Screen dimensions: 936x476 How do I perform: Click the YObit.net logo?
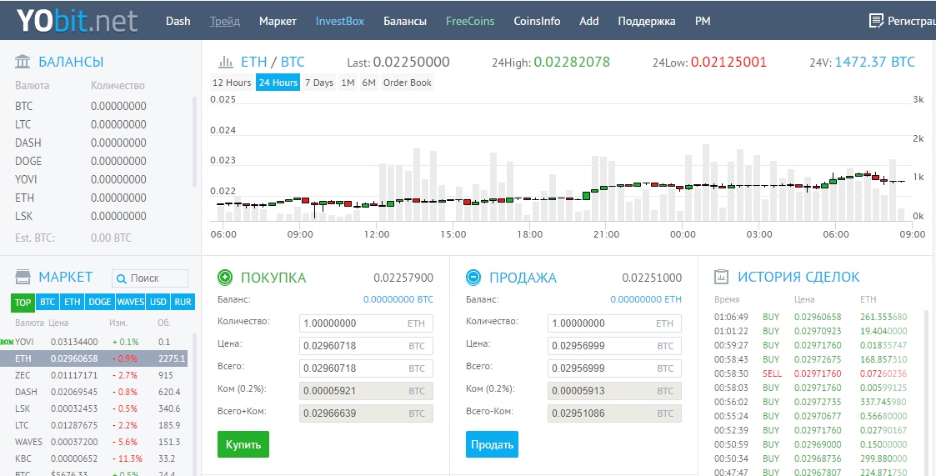coord(77,21)
